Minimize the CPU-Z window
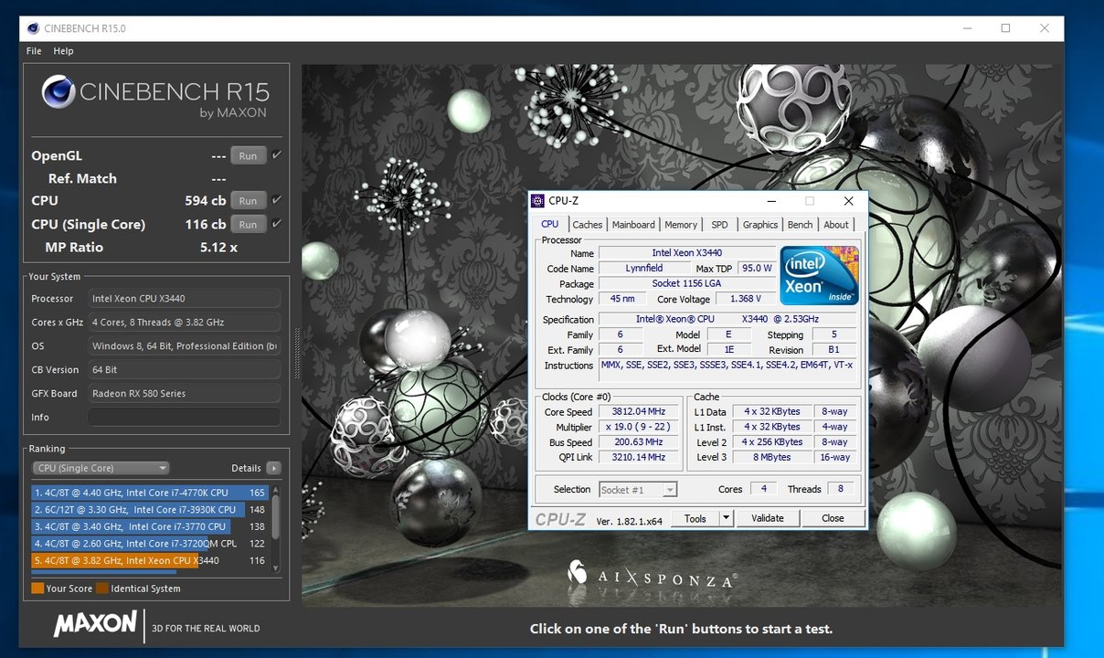1104x658 pixels. pos(772,201)
